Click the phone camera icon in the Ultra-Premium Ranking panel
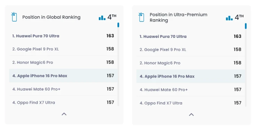 (x=141, y=17)
